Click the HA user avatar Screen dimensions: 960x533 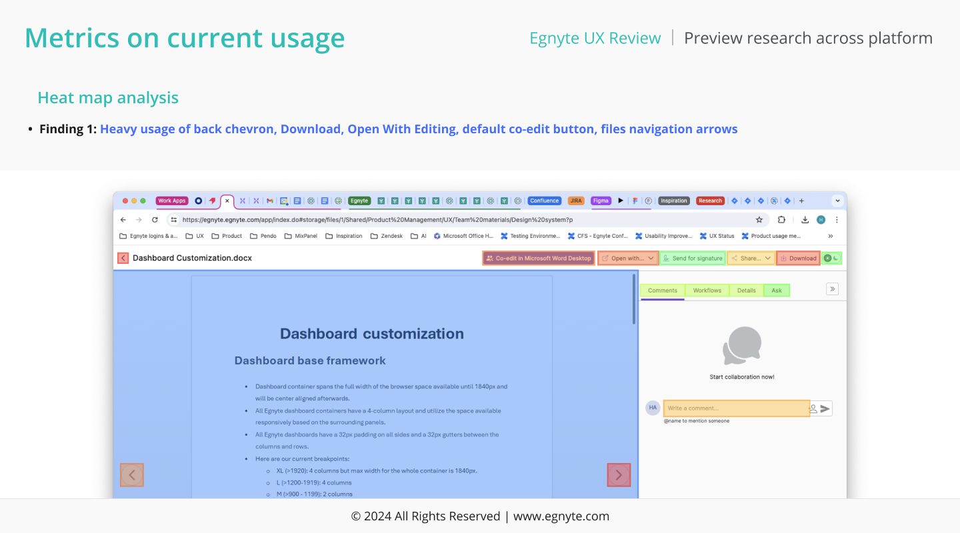(653, 408)
